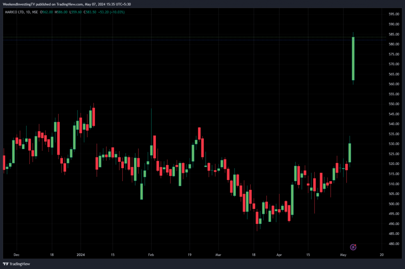Click the 530.00 price axis label
The height and width of the screenshot is (269, 405).
(394, 144)
